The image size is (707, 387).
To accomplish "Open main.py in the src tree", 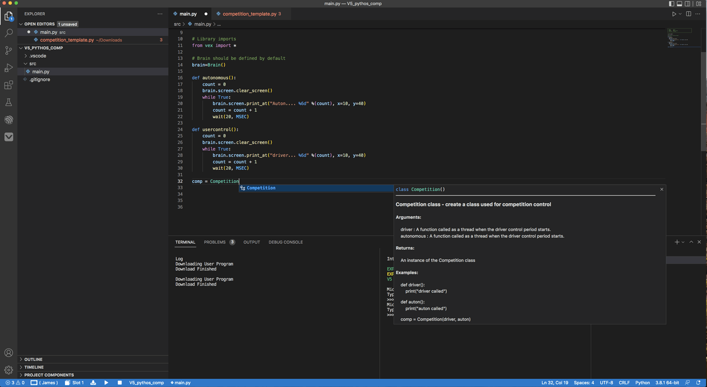I will tap(41, 72).
